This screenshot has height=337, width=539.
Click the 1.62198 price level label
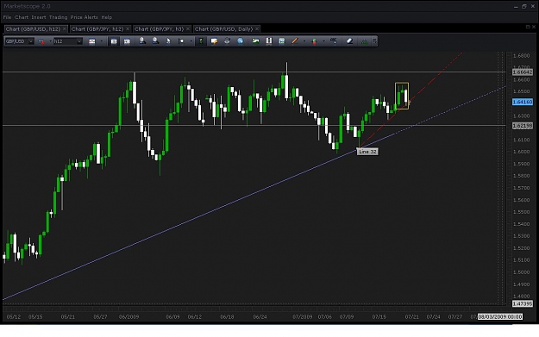[523, 126]
